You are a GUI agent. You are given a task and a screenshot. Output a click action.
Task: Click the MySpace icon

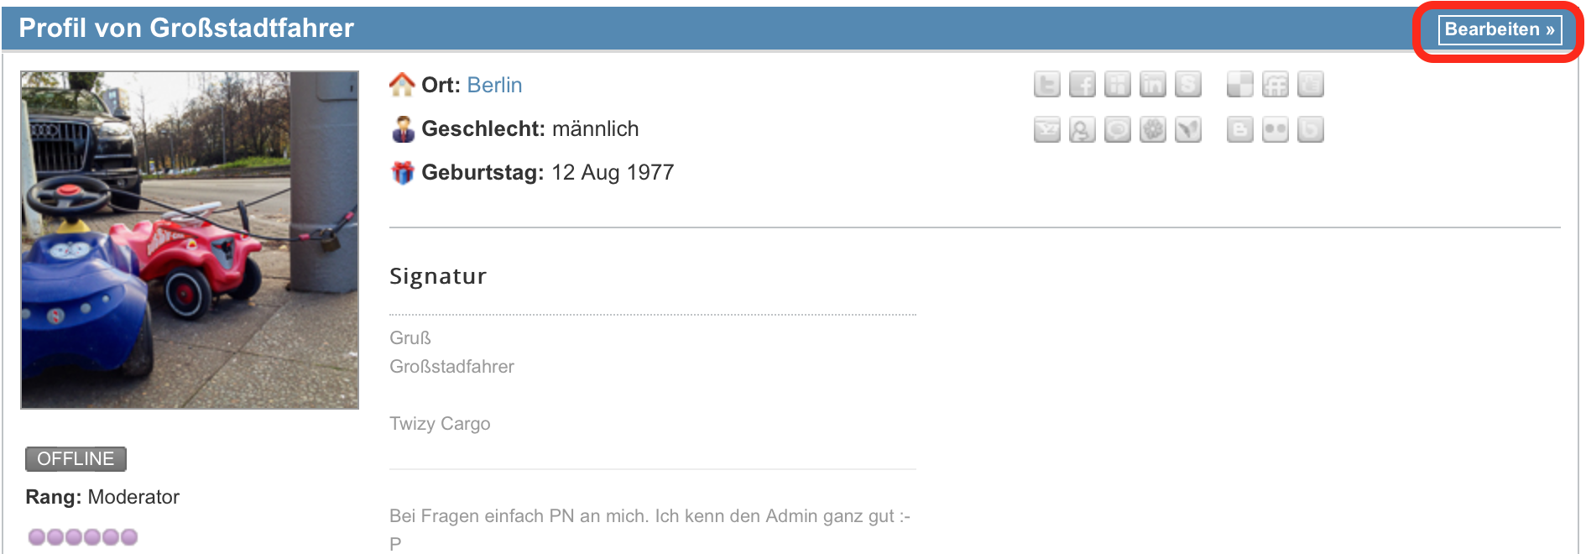pos(1118,85)
